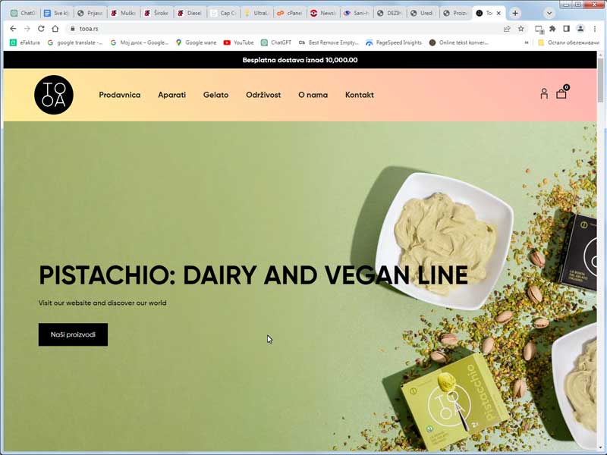Click the TOOA round logo

pos(54,95)
